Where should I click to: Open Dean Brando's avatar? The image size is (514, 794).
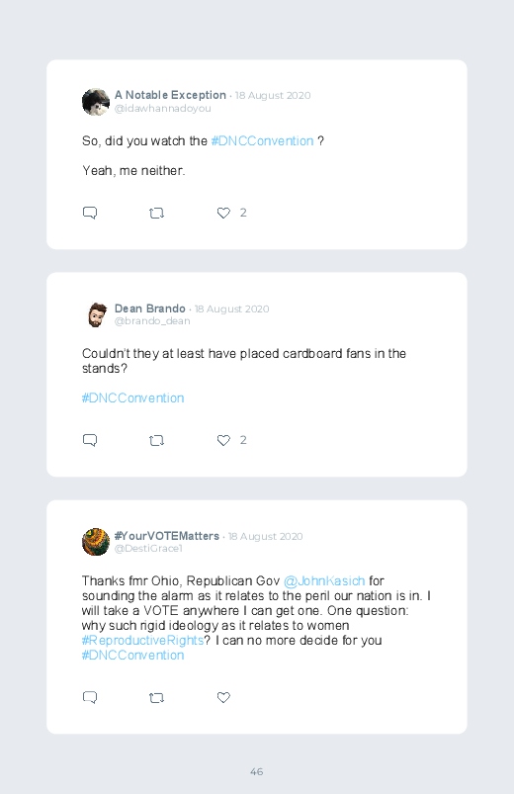[x=96, y=315]
